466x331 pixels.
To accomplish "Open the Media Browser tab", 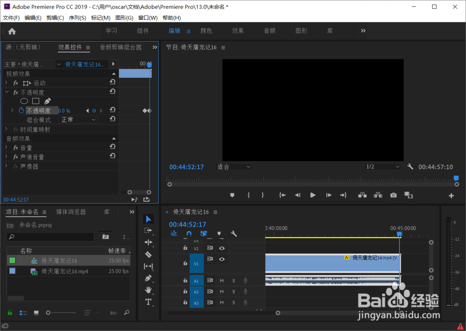I will click(x=71, y=212).
